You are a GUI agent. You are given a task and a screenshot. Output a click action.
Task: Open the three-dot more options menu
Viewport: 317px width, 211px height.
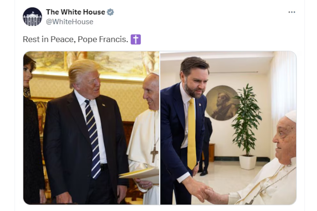[292, 12]
